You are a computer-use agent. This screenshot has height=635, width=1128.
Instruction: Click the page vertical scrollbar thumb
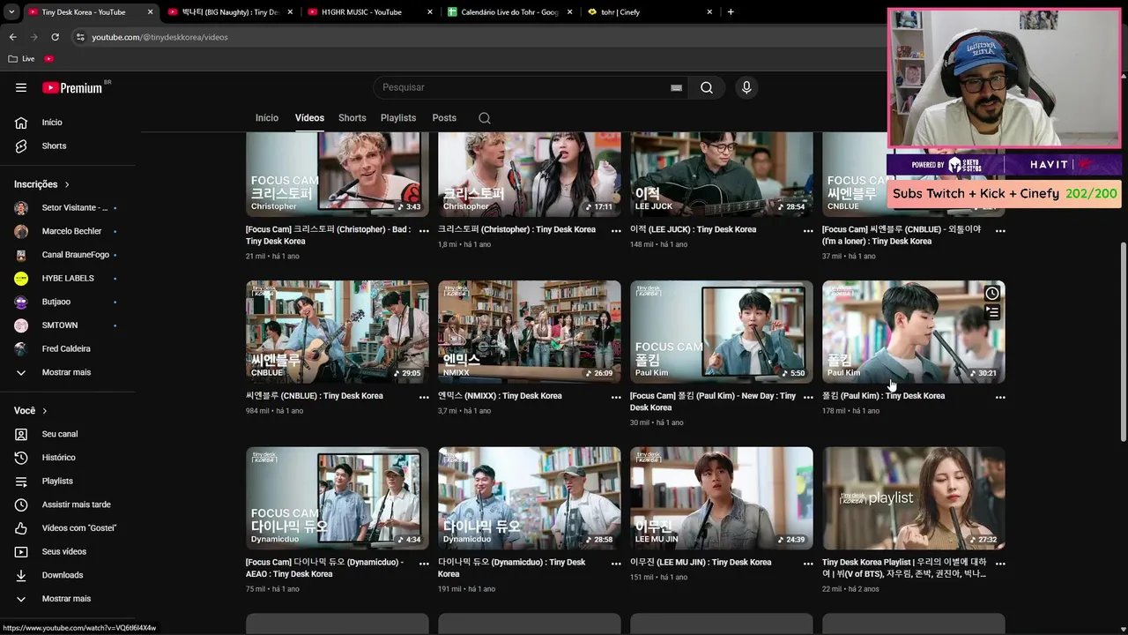tap(1123, 341)
